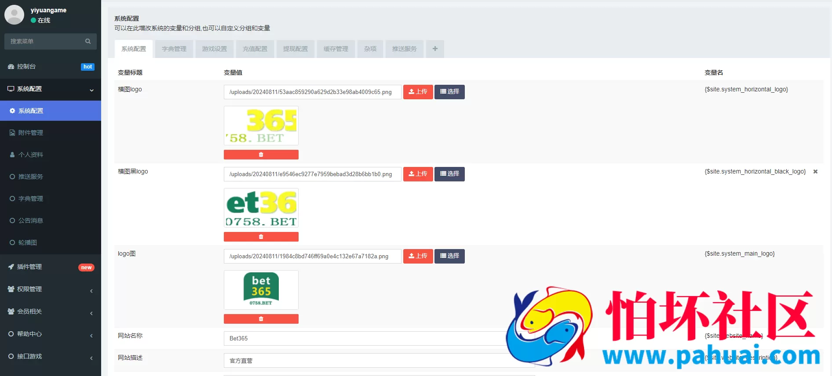Switch to the 缓存管理 tab
This screenshot has height=376, width=832.
336,49
